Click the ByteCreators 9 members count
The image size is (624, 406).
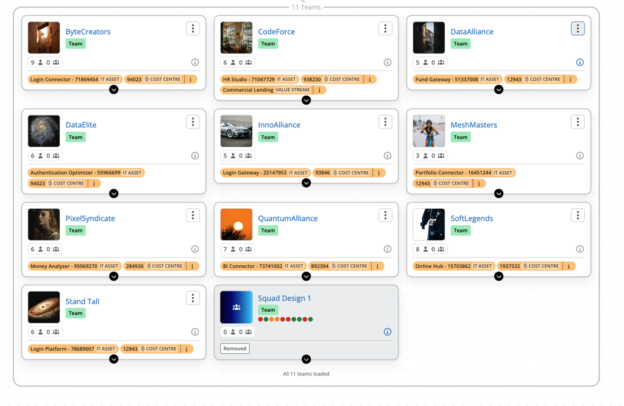(x=37, y=63)
